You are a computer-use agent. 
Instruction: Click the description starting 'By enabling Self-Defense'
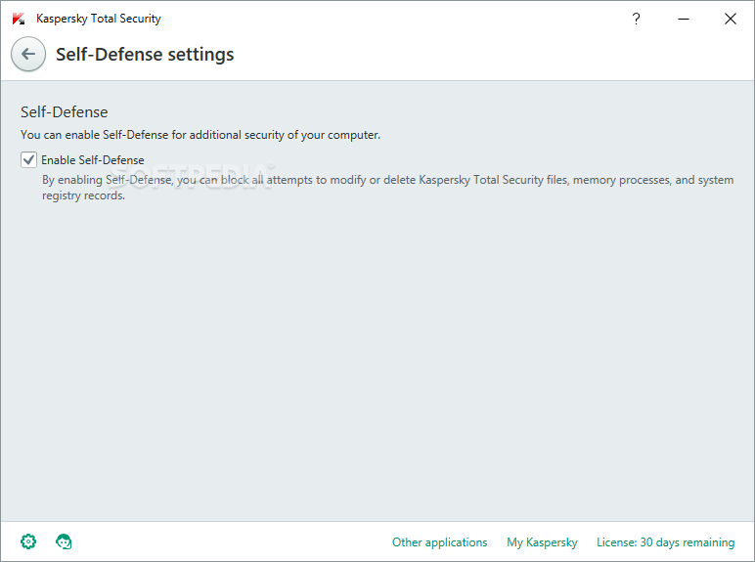(x=387, y=188)
